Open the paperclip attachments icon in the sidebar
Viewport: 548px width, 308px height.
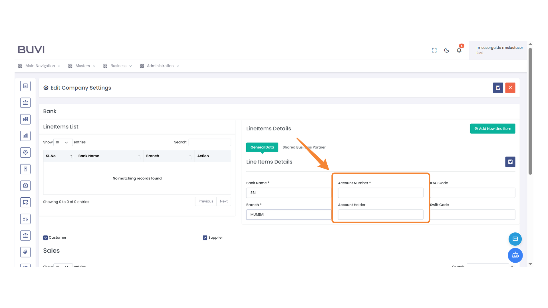pos(25,252)
